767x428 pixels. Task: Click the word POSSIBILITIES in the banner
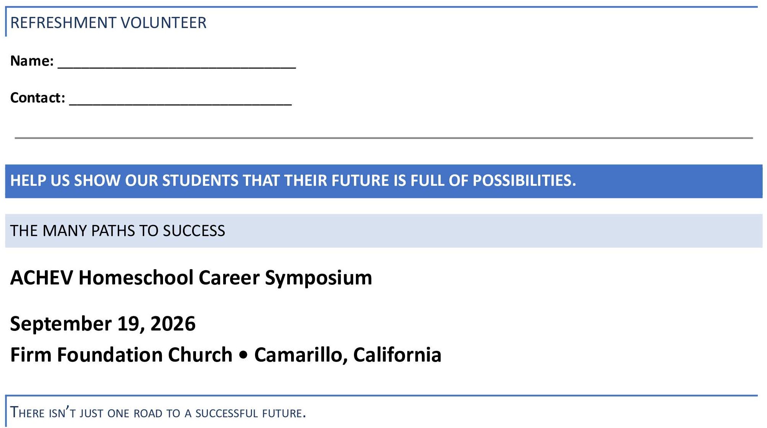524,180
